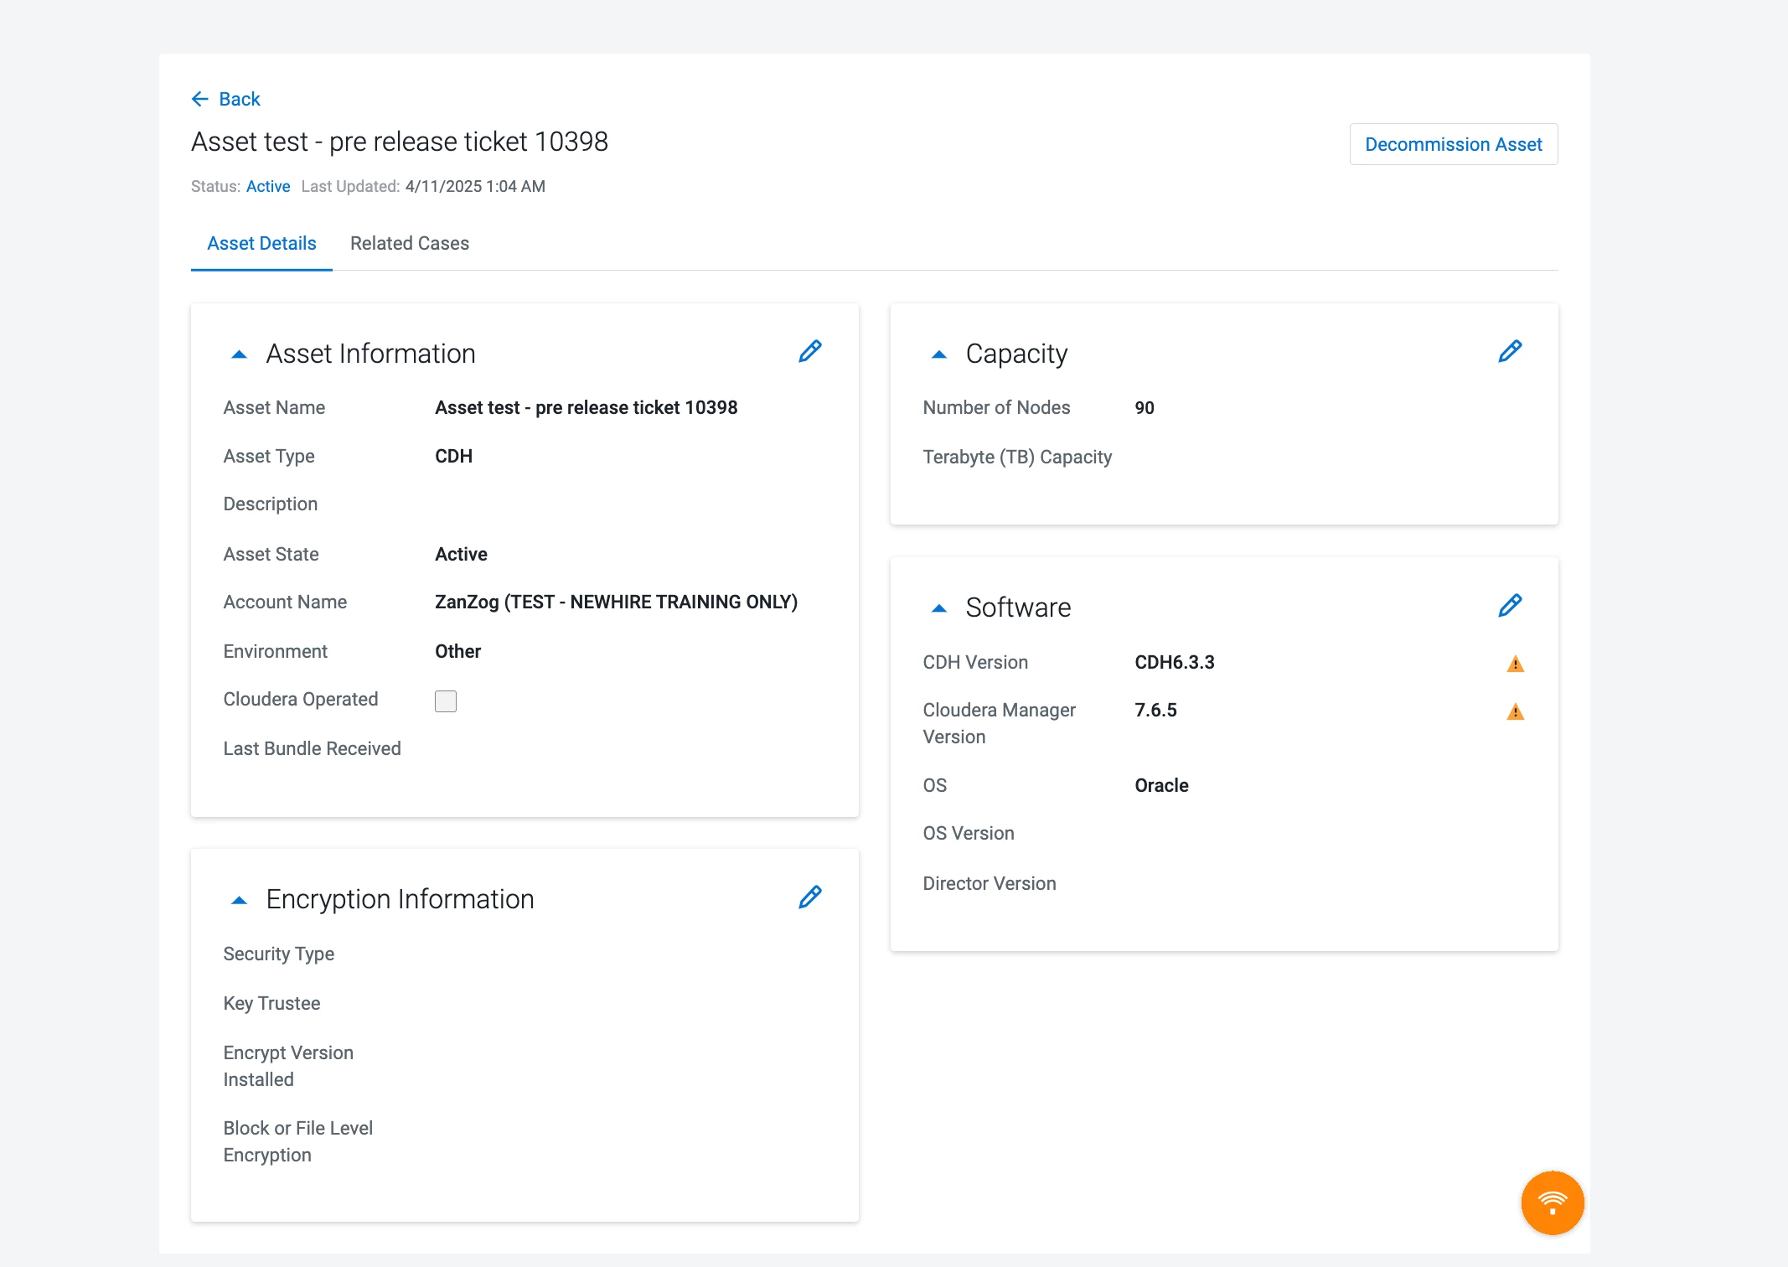The image size is (1788, 1267).
Task: Edit the Encryption Information section
Action: coord(809,897)
